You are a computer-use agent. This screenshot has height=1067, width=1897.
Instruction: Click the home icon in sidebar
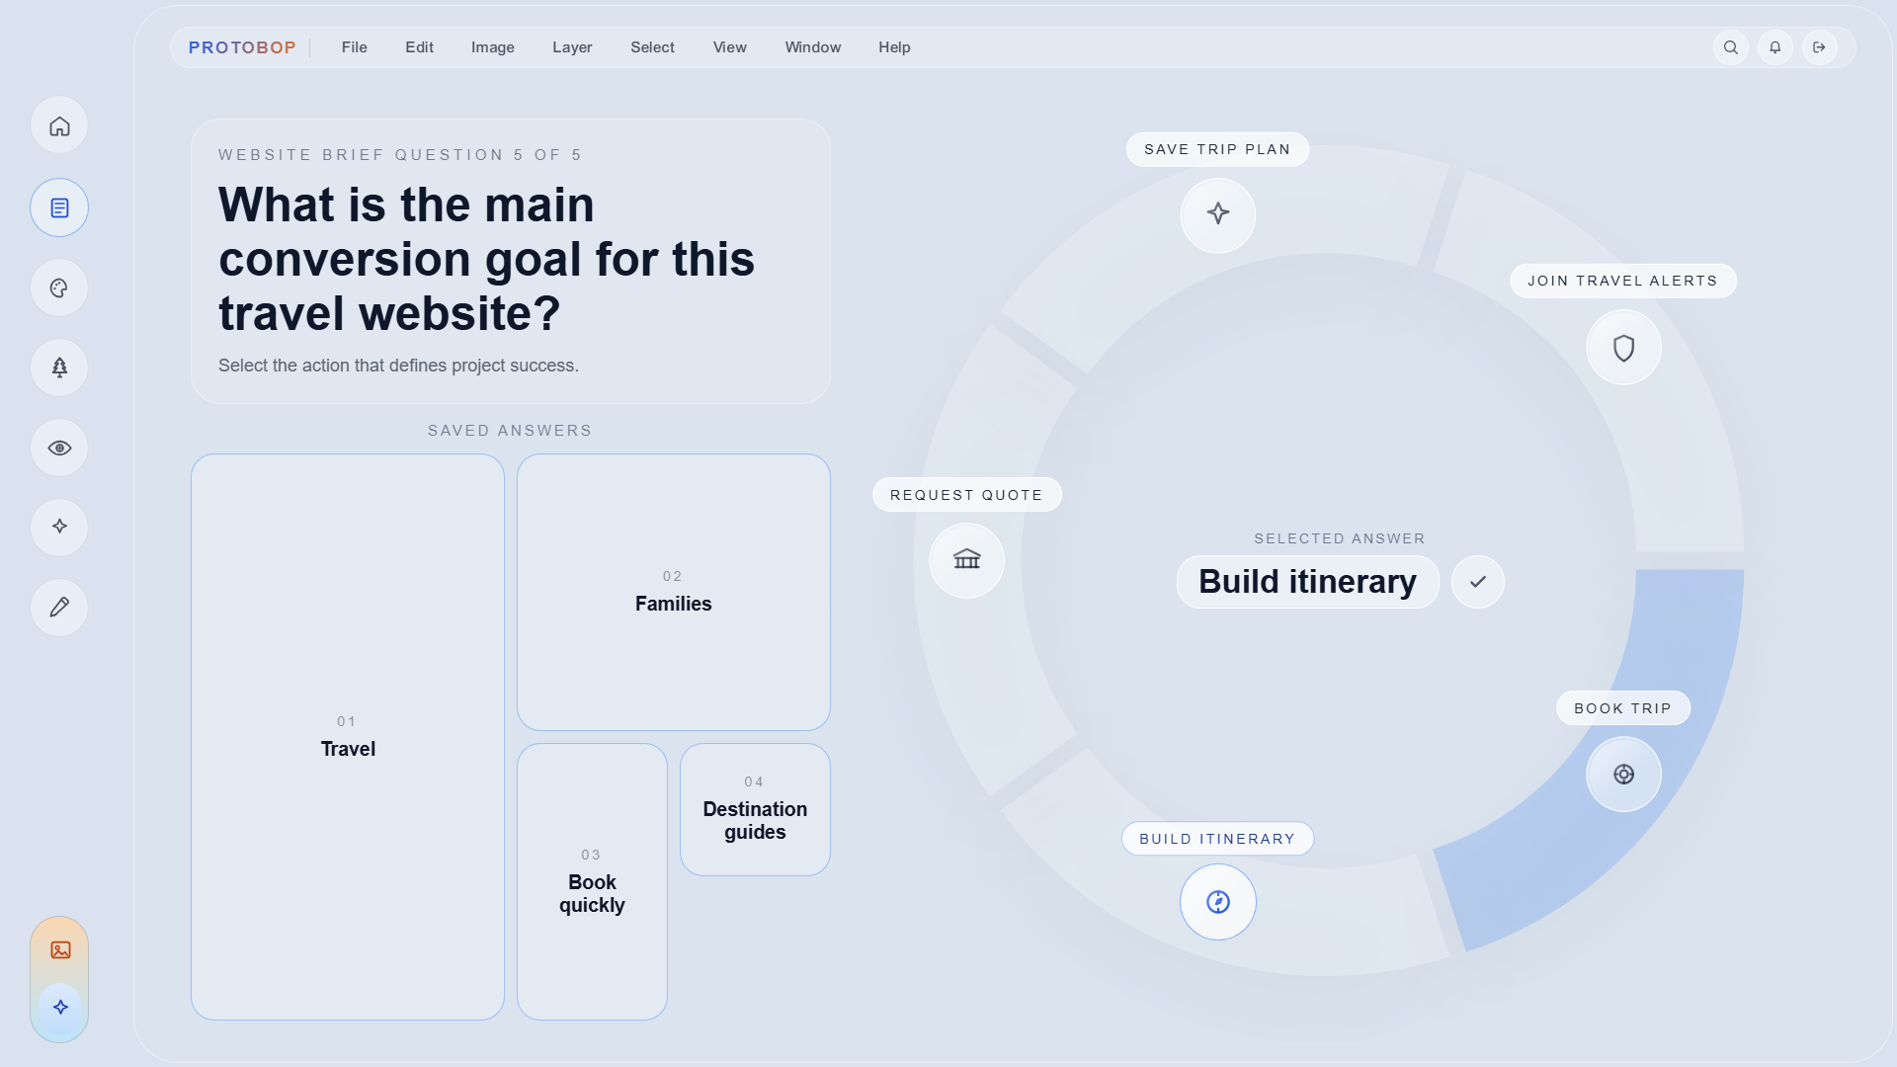(x=59, y=126)
